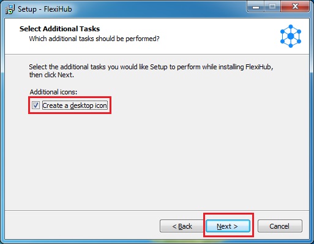Click the Setup installer icon in title bar
This screenshot has width=314, height=244.
pos(10,9)
